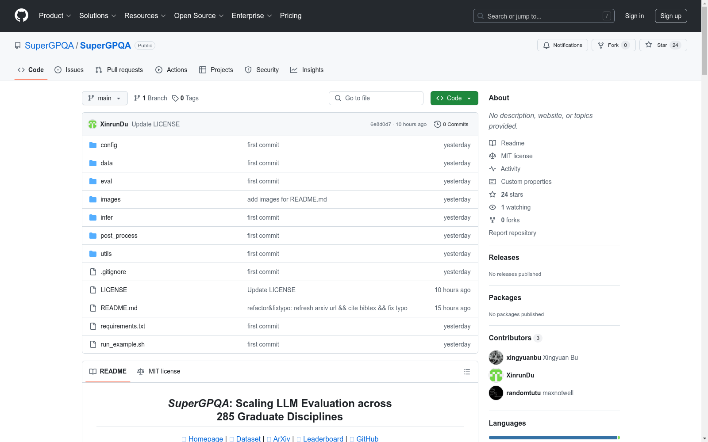Open the Issues tab
Image resolution: width=708 pixels, height=442 pixels.
click(x=69, y=70)
